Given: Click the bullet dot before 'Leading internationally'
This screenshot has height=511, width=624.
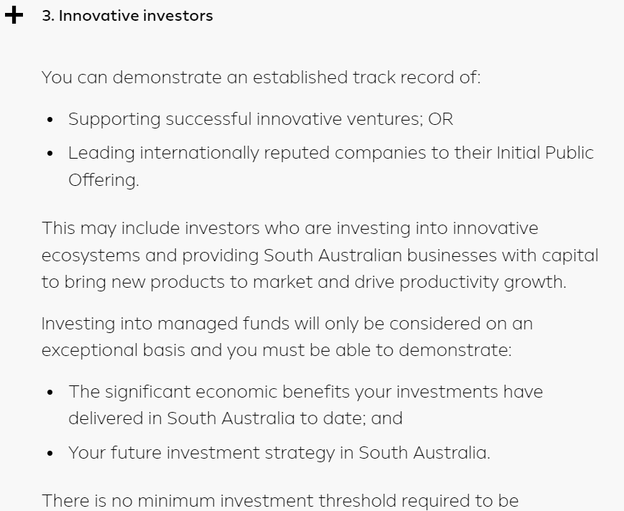Looking at the screenshot, I should click(x=50, y=153).
